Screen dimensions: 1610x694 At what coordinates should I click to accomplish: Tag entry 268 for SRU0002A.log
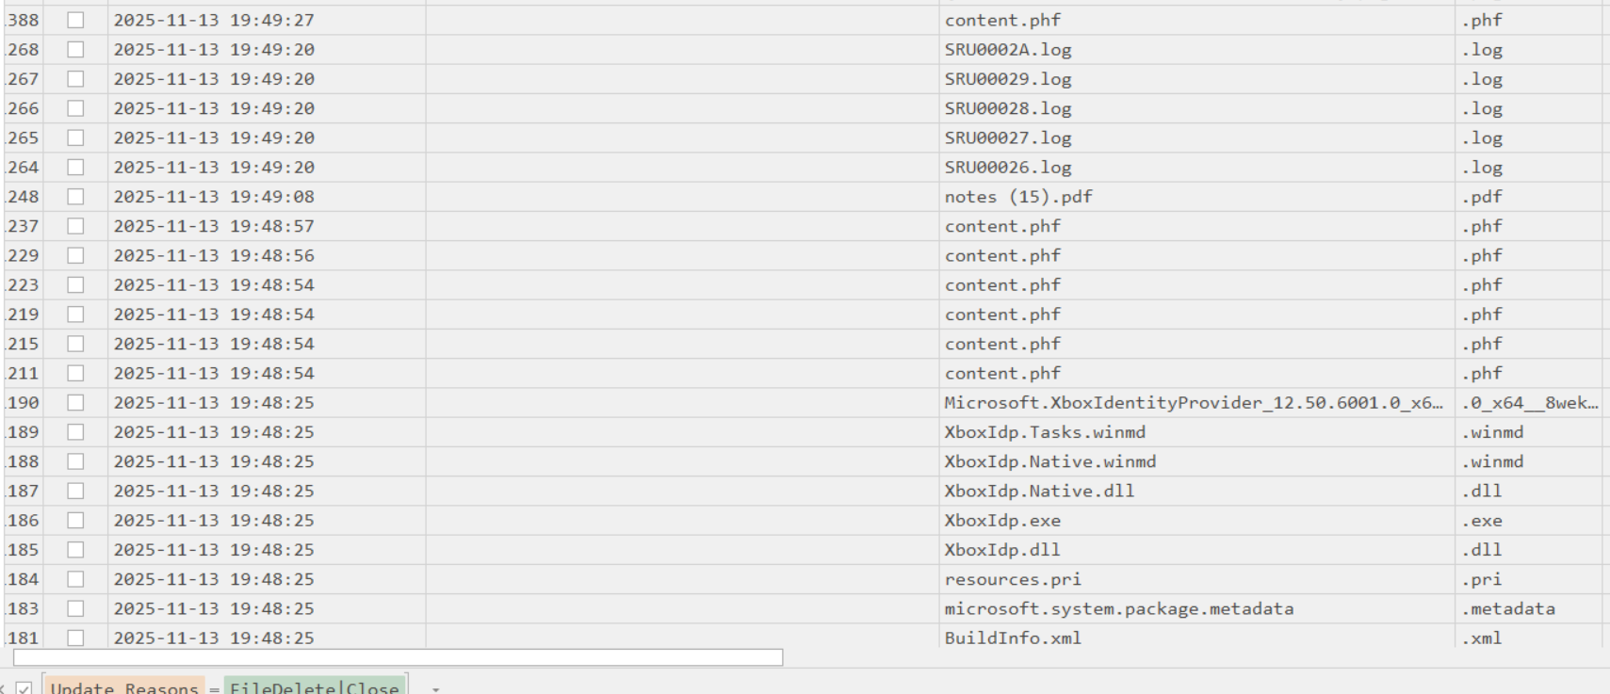(x=77, y=49)
